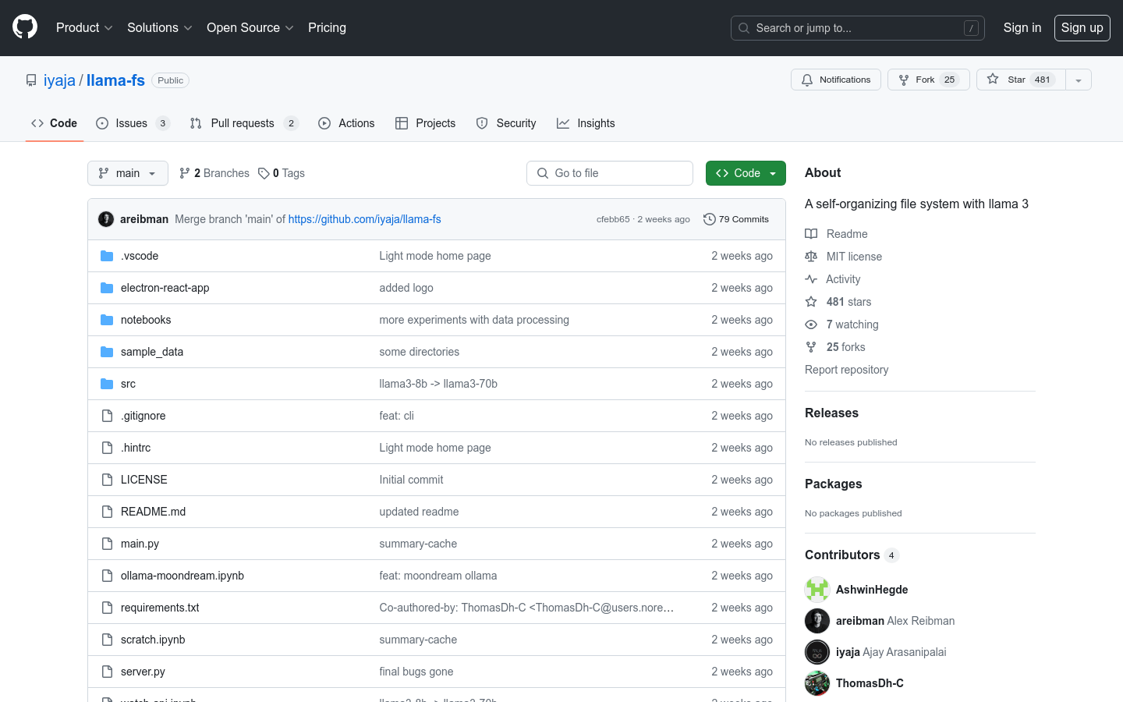
Task: Click the fork icon beside 25 forks
Action: click(811, 347)
